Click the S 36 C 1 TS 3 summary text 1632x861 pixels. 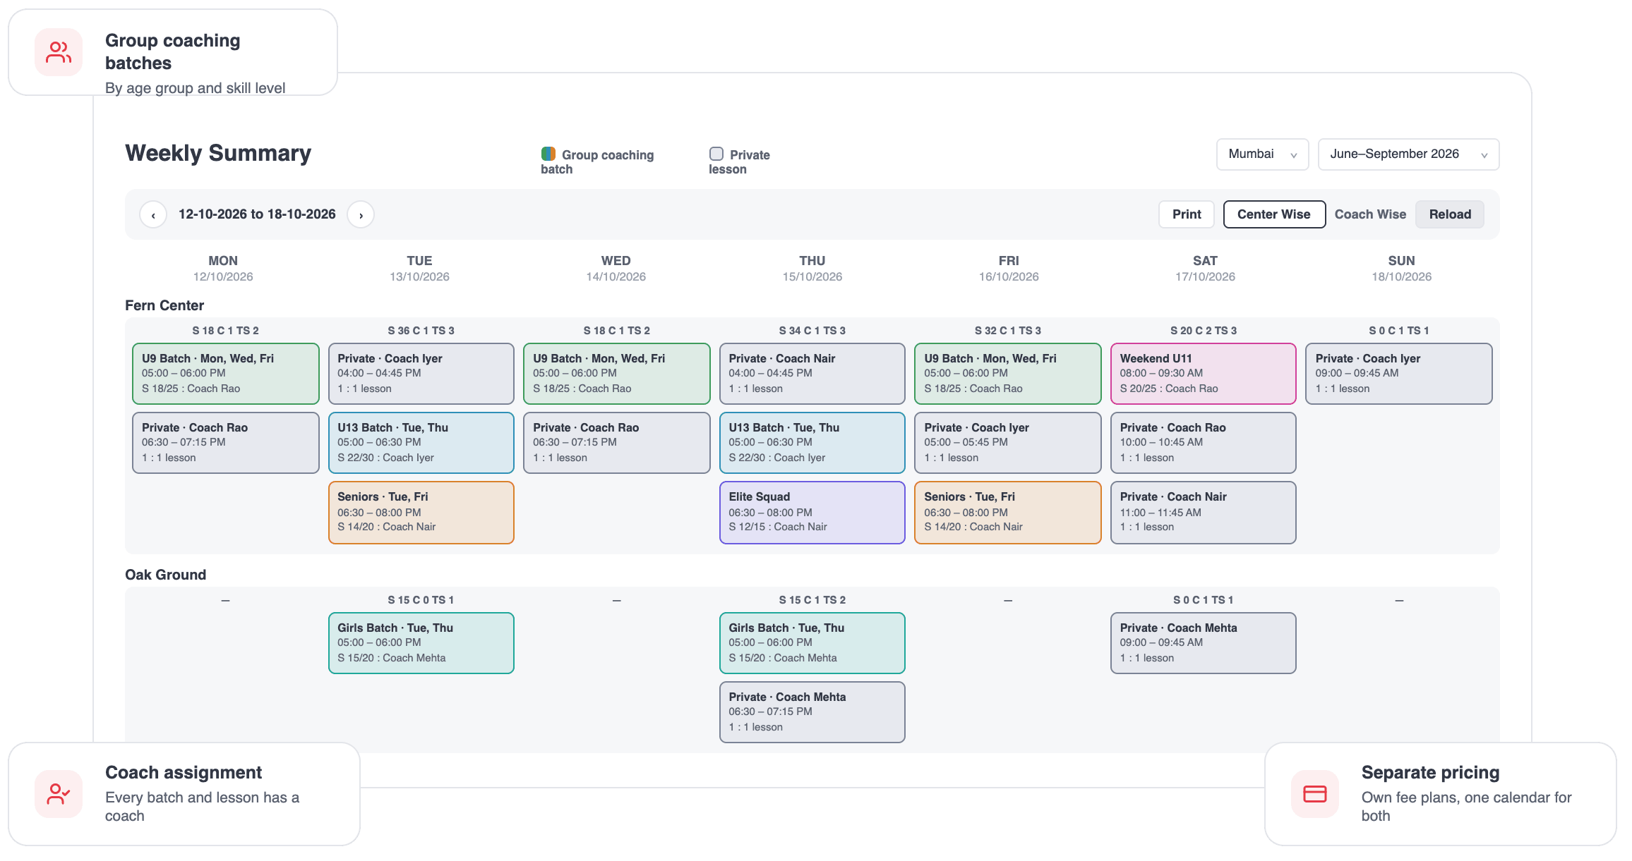tap(421, 331)
